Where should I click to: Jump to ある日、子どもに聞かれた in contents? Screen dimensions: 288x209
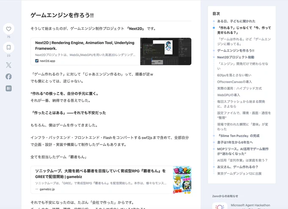click(x=236, y=21)
